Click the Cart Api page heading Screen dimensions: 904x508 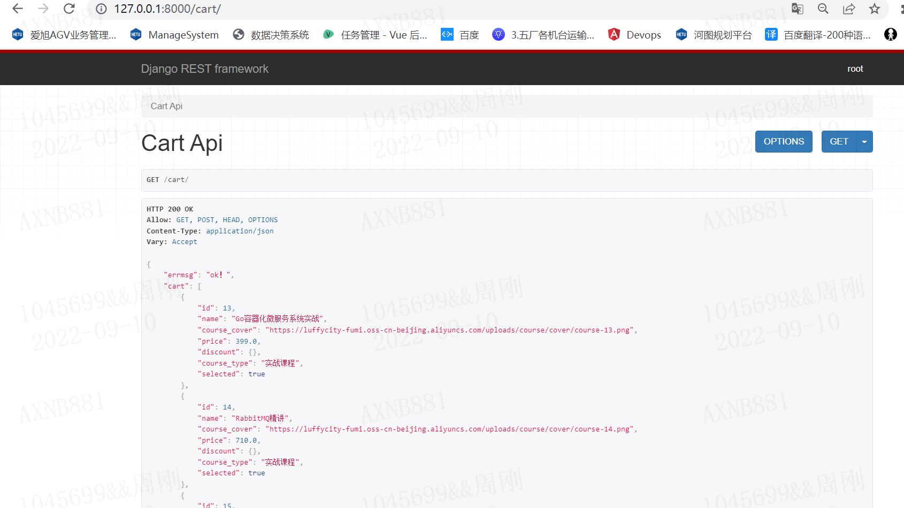pos(182,143)
